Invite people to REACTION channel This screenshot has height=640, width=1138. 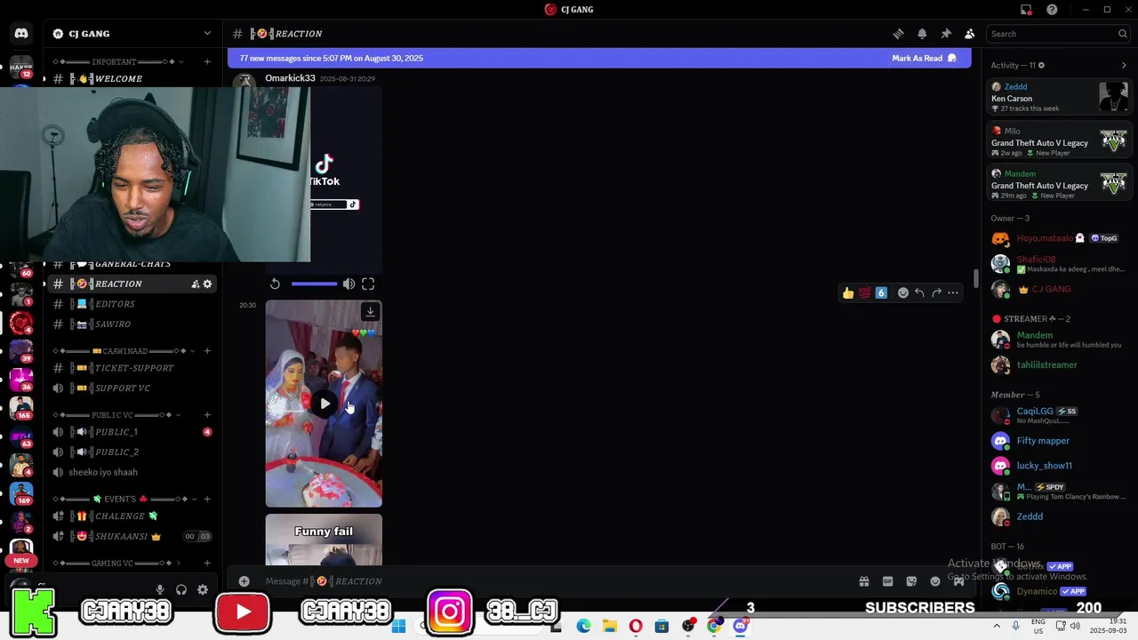(195, 284)
